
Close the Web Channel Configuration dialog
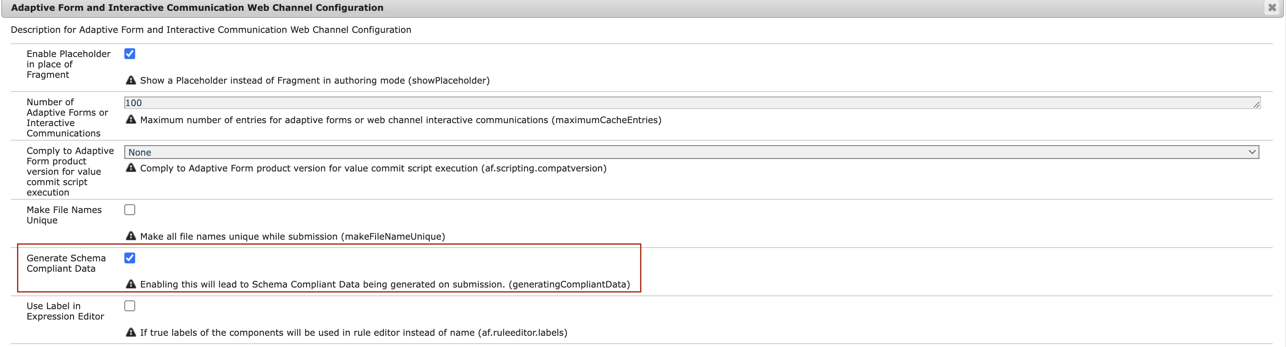coord(1272,7)
